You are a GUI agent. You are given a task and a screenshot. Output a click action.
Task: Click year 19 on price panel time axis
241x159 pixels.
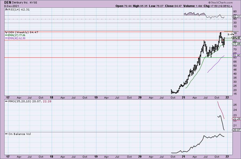tap(96, 97)
